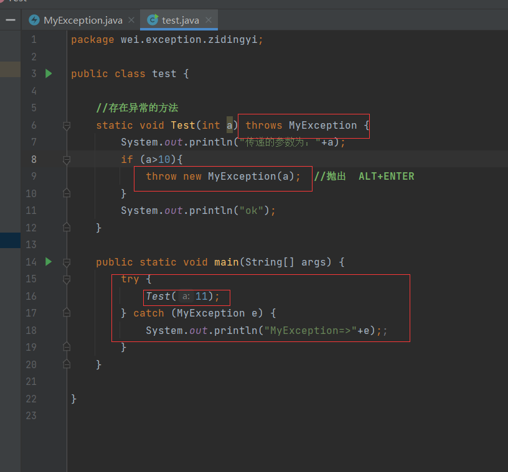The height and width of the screenshot is (472, 508).
Task: Click line number 16 in the gutter
Action: pos(31,296)
